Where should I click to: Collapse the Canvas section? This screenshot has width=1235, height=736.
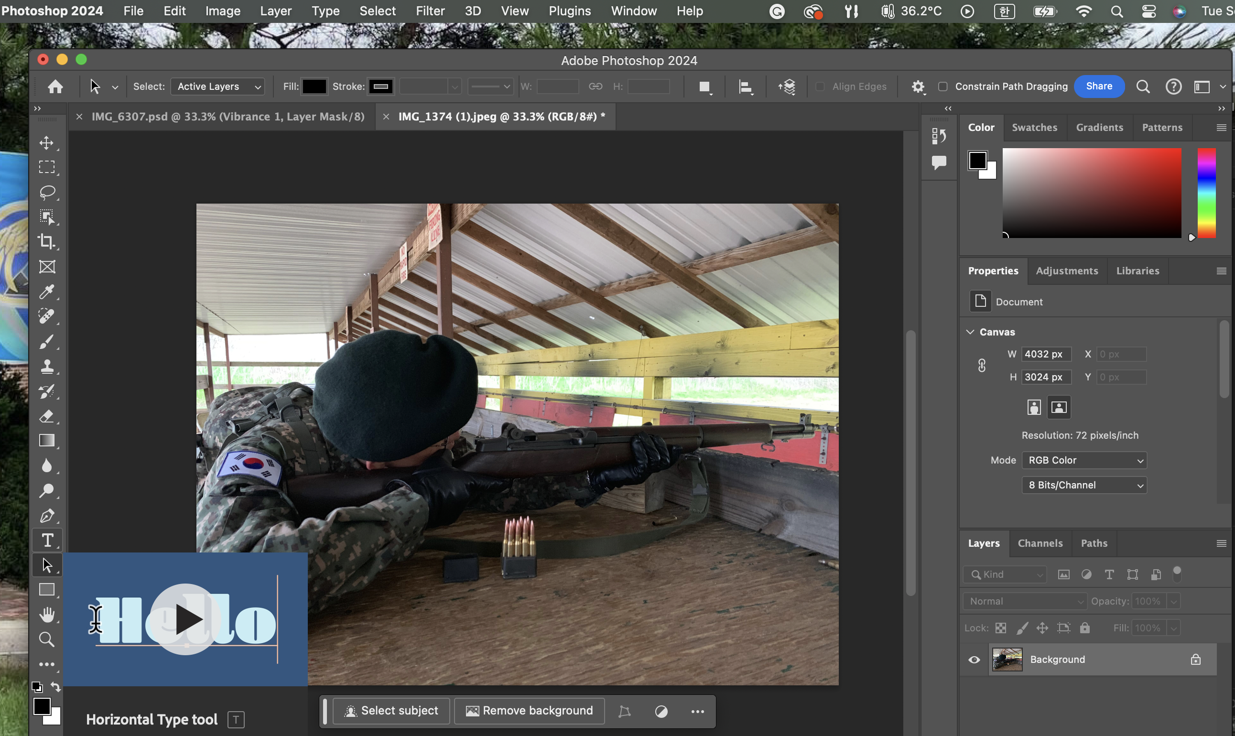971,332
